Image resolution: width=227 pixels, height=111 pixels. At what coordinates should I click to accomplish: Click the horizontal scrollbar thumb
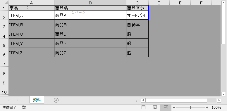[x=176, y=100]
